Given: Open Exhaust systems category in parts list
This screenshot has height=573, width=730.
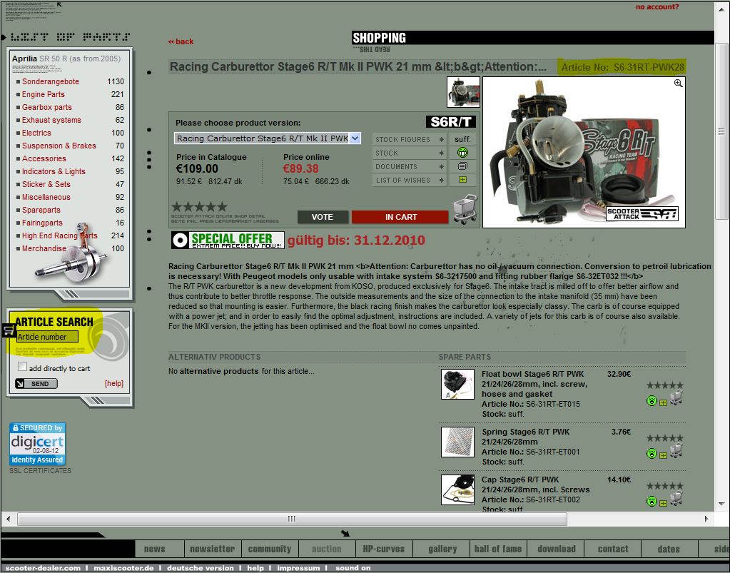Looking at the screenshot, I should click(x=51, y=120).
